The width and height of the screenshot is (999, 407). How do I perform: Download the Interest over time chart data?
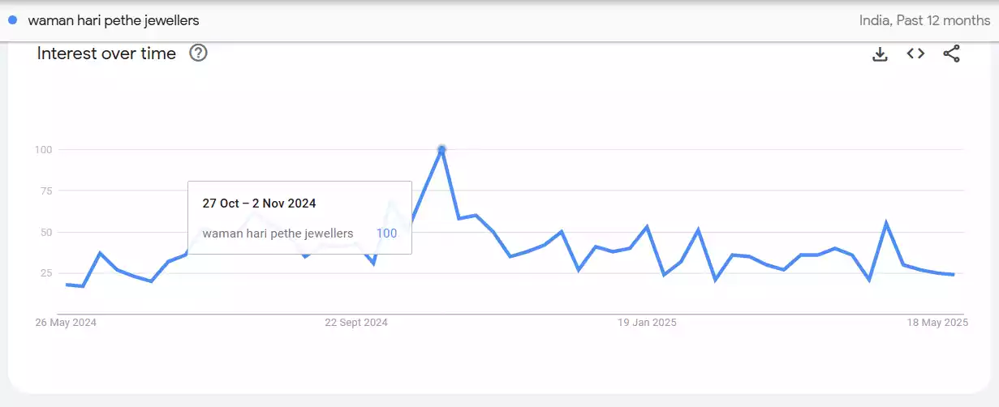coord(880,54)
